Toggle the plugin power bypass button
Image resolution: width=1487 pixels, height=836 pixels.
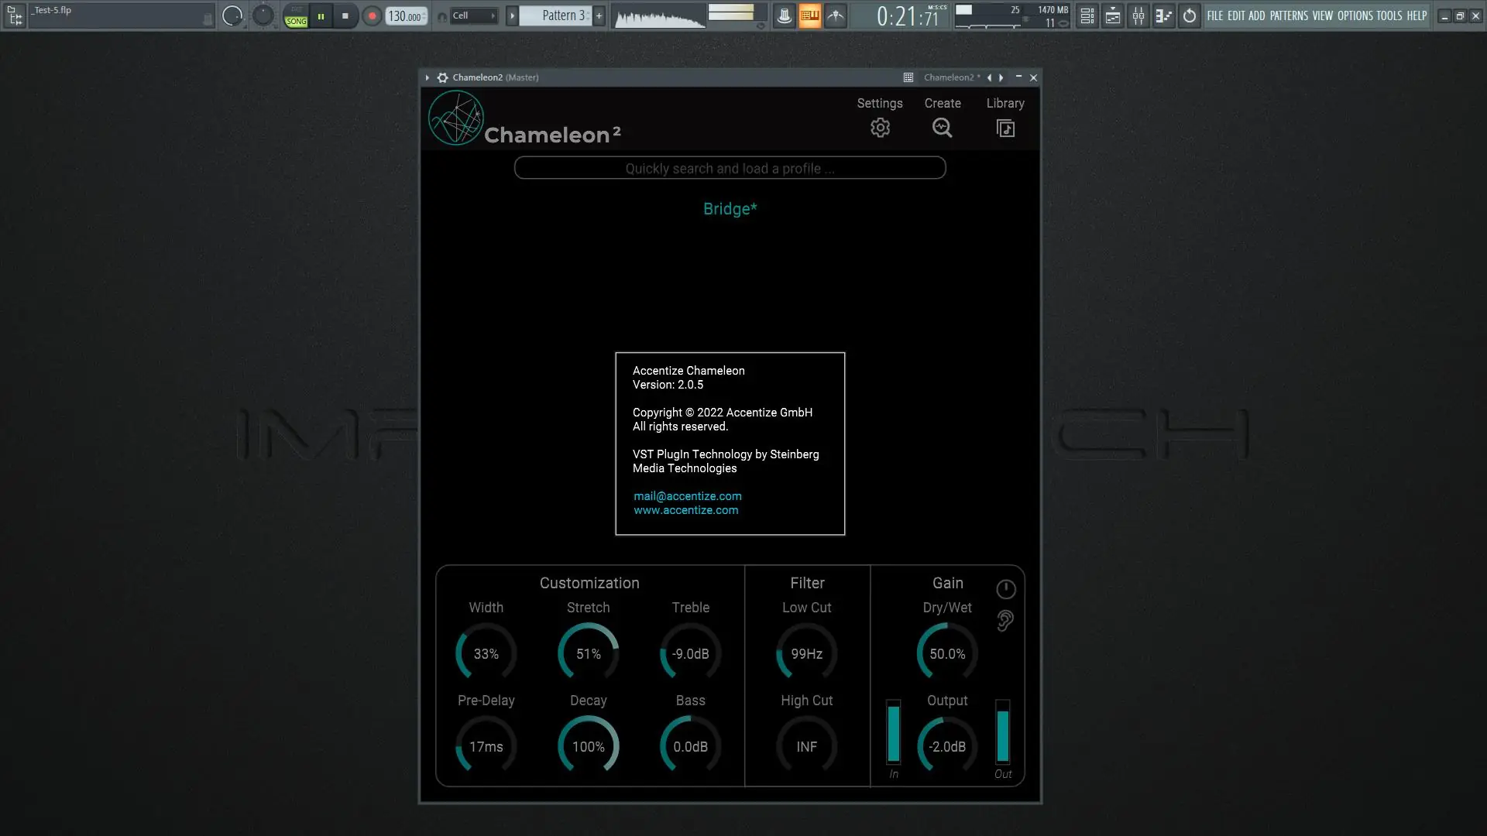pyautogui.click(x=1005, y=590)
